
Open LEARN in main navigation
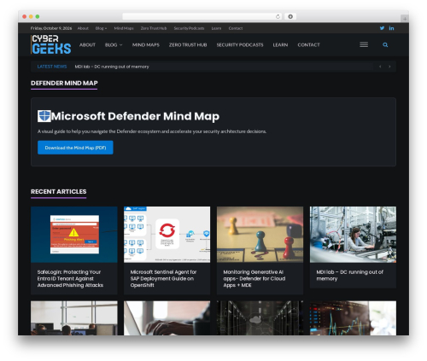[x=280, y=44]
